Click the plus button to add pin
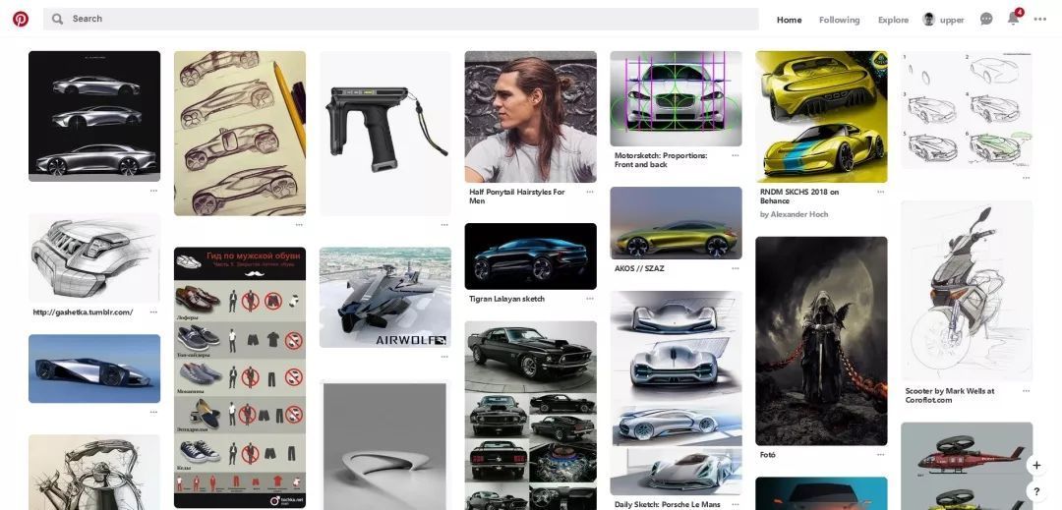 tap(1035, 465)
